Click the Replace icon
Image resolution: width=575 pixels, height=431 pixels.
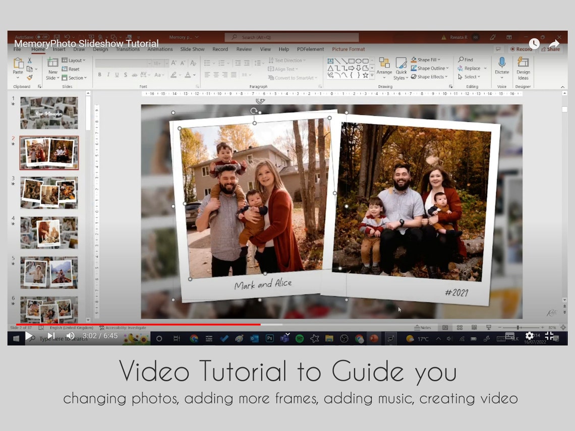pos(470,68)
